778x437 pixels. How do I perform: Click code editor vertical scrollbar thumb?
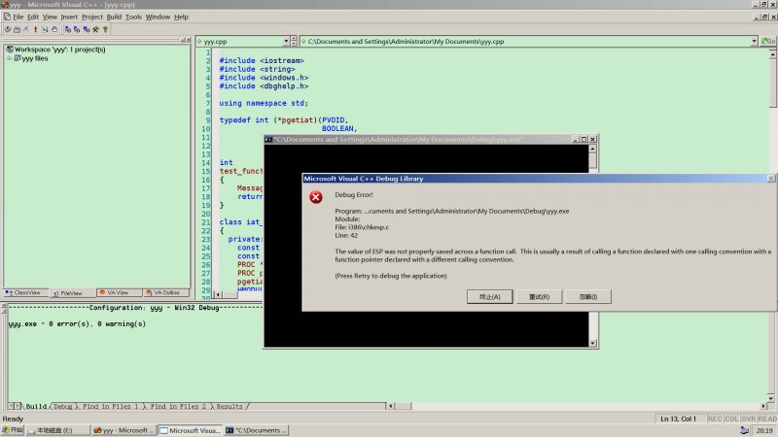[x=772, y=84]
